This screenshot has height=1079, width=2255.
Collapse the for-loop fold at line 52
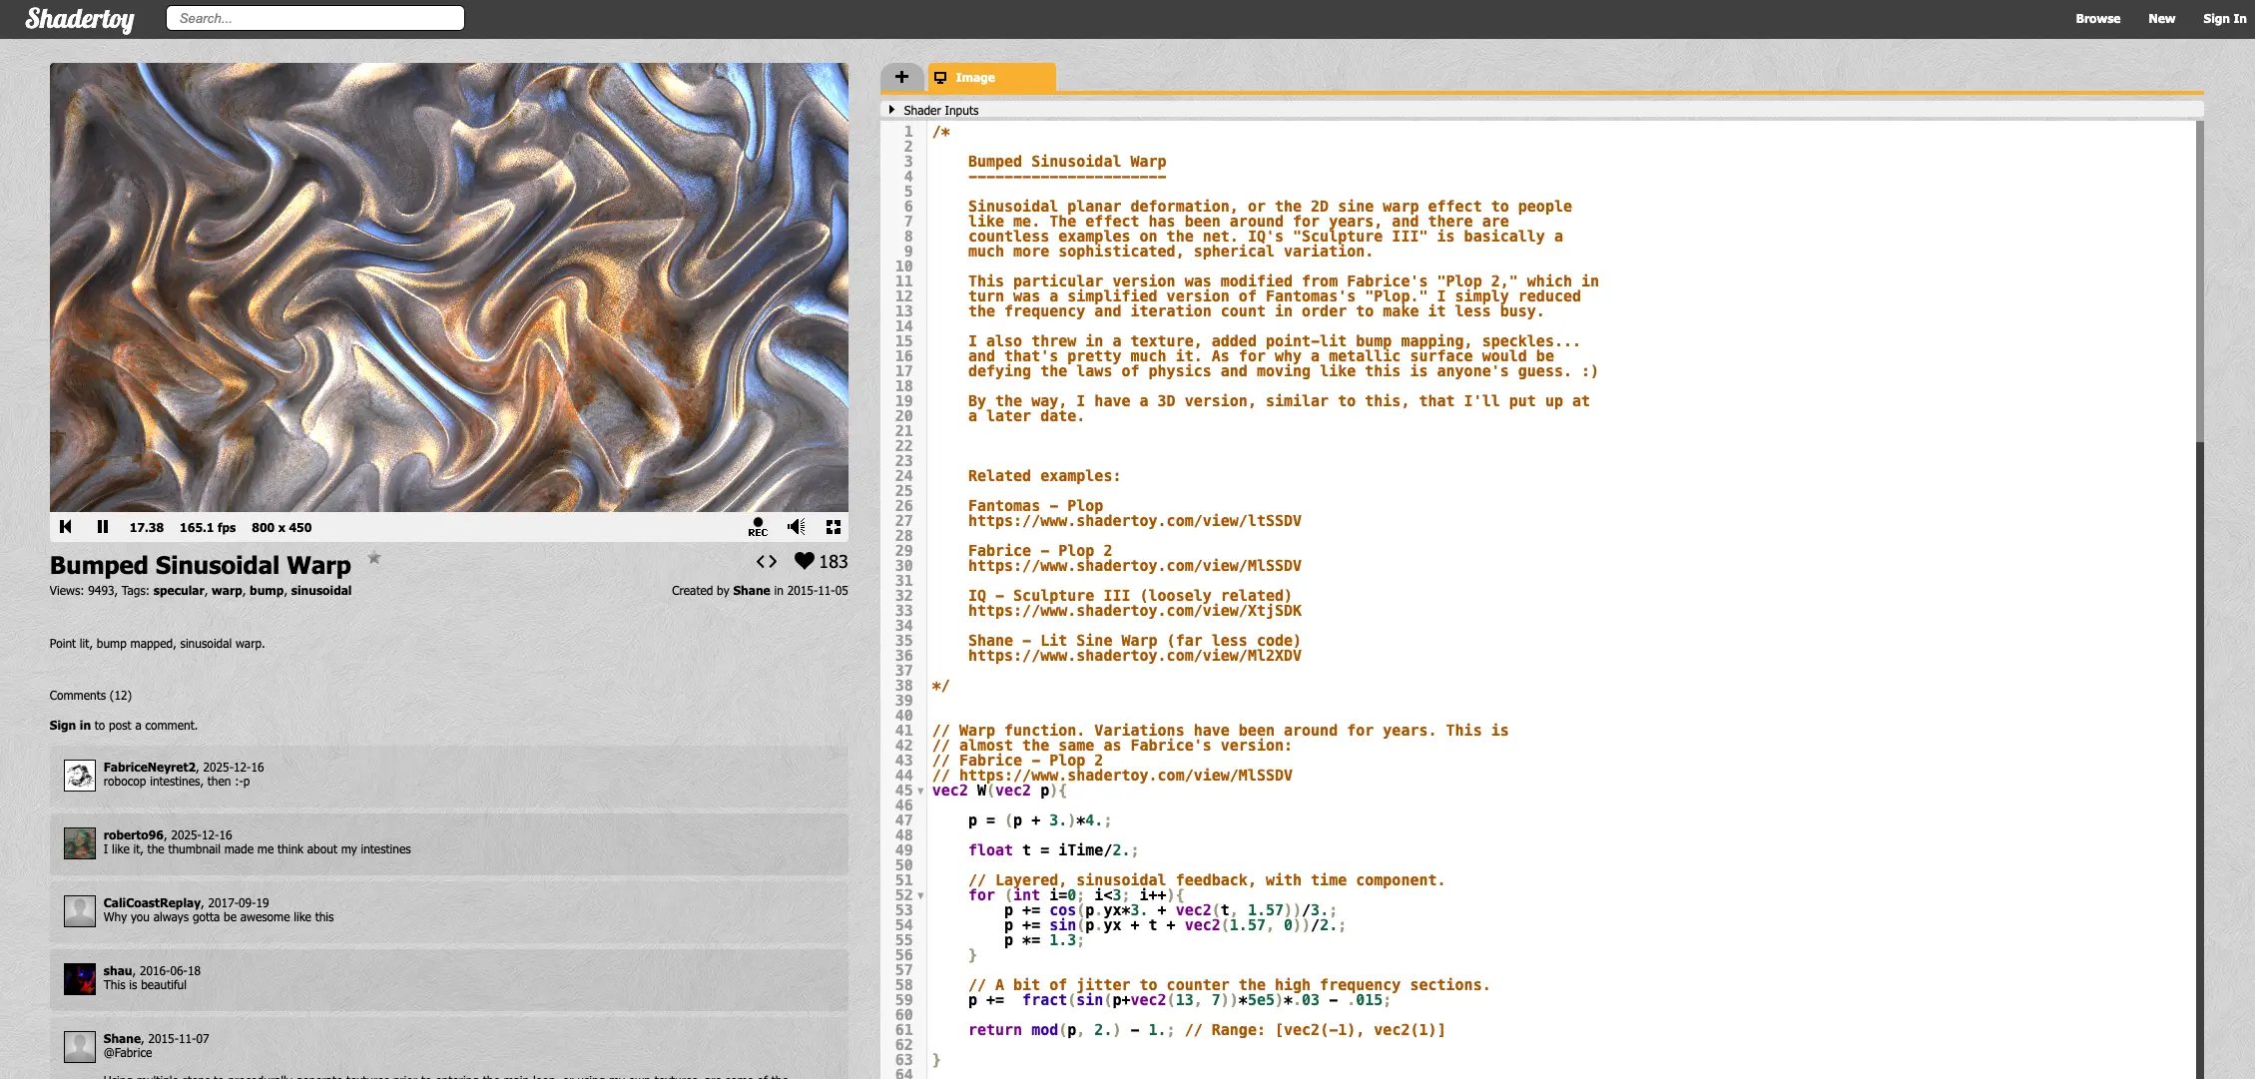920,895
